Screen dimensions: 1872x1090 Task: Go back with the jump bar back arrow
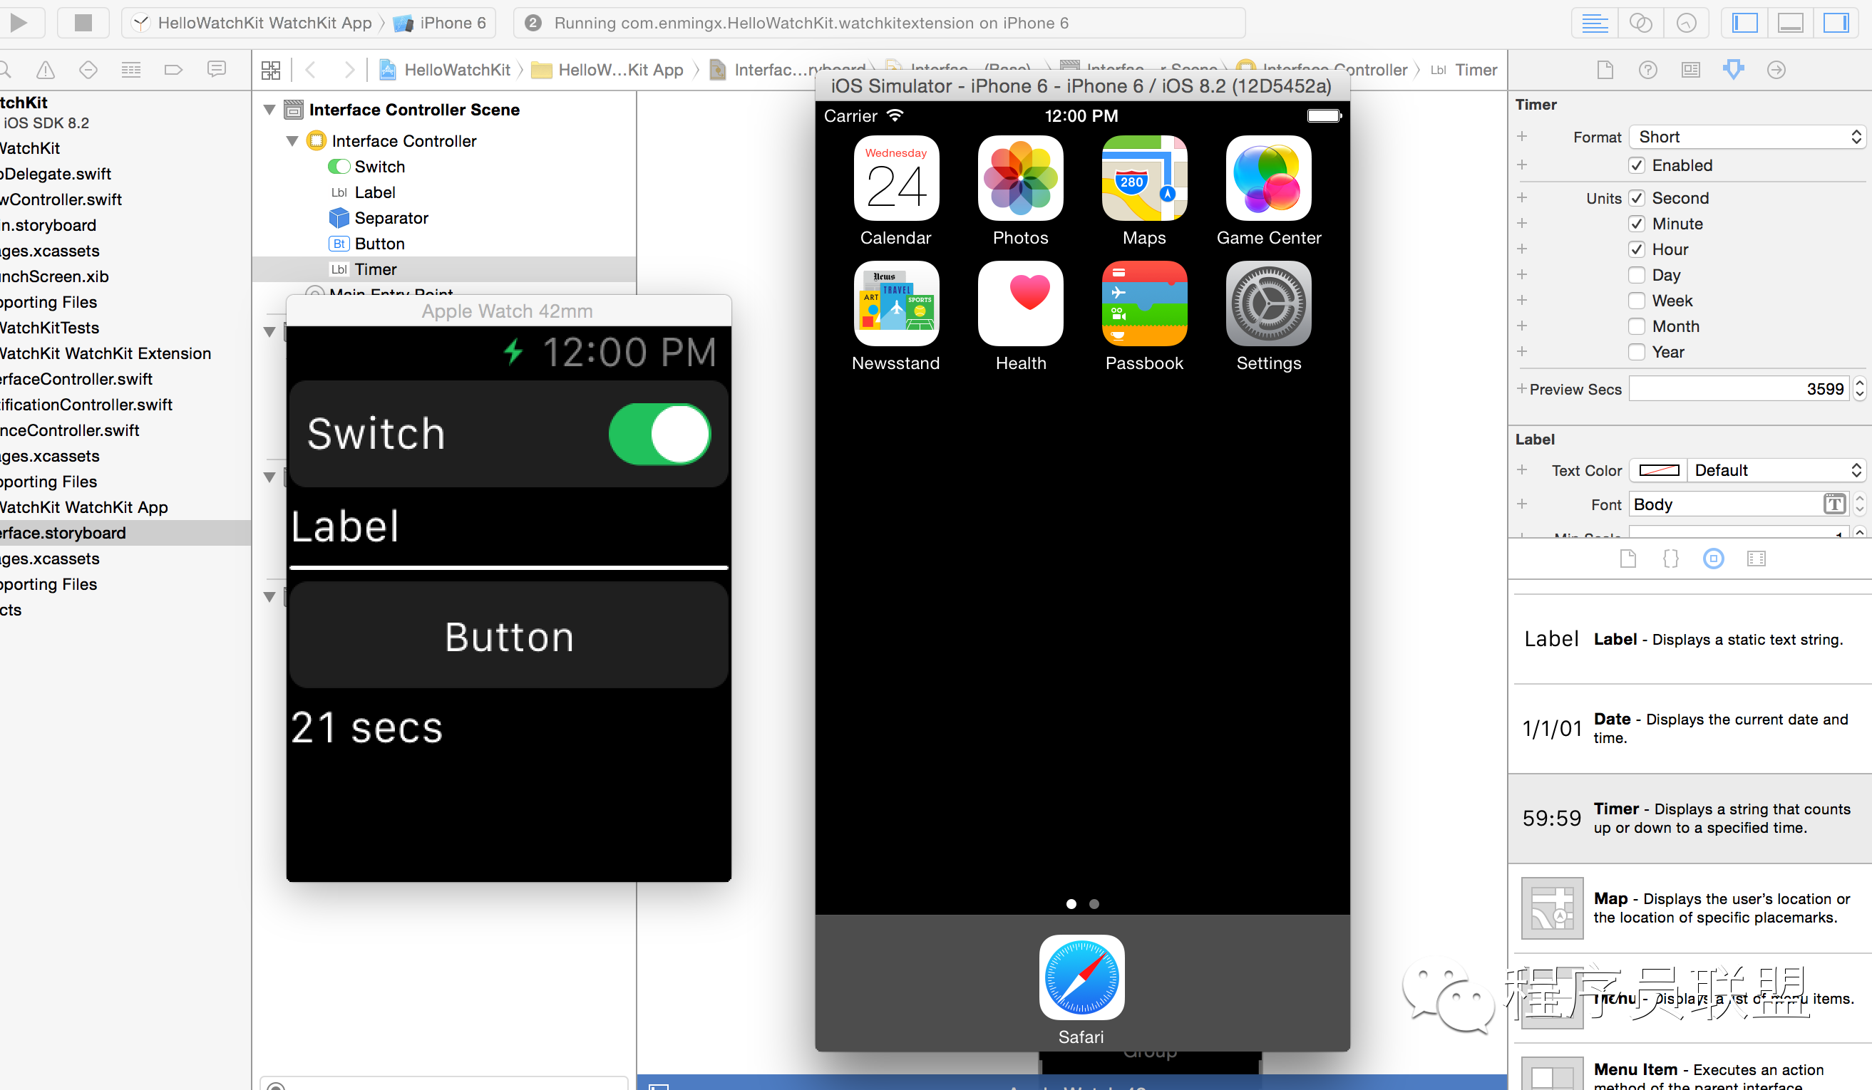[x=311, y=70]
